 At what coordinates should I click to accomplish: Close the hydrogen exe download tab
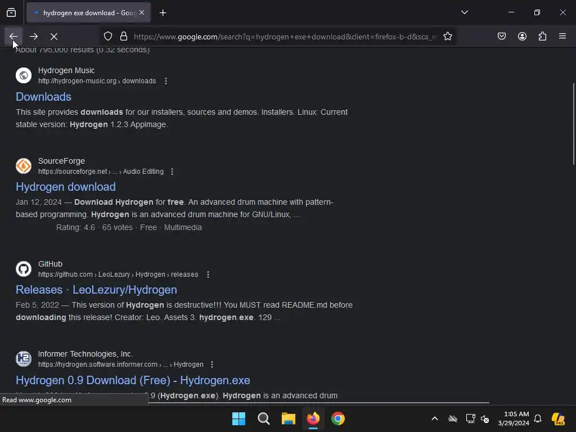pos(142,13)
